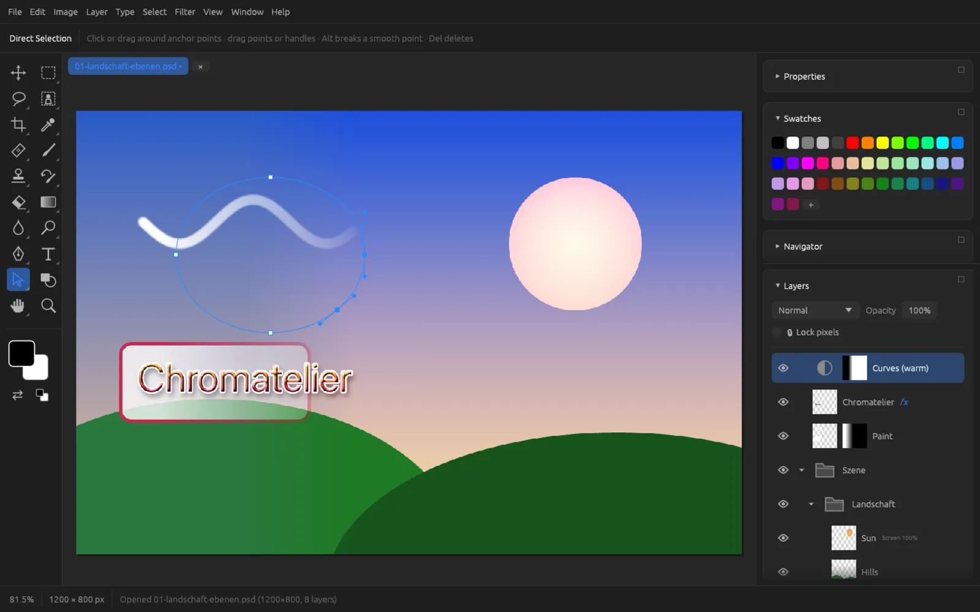Add a new swatch with plus button
980x612 pixels.
click(x=810, y=205)
